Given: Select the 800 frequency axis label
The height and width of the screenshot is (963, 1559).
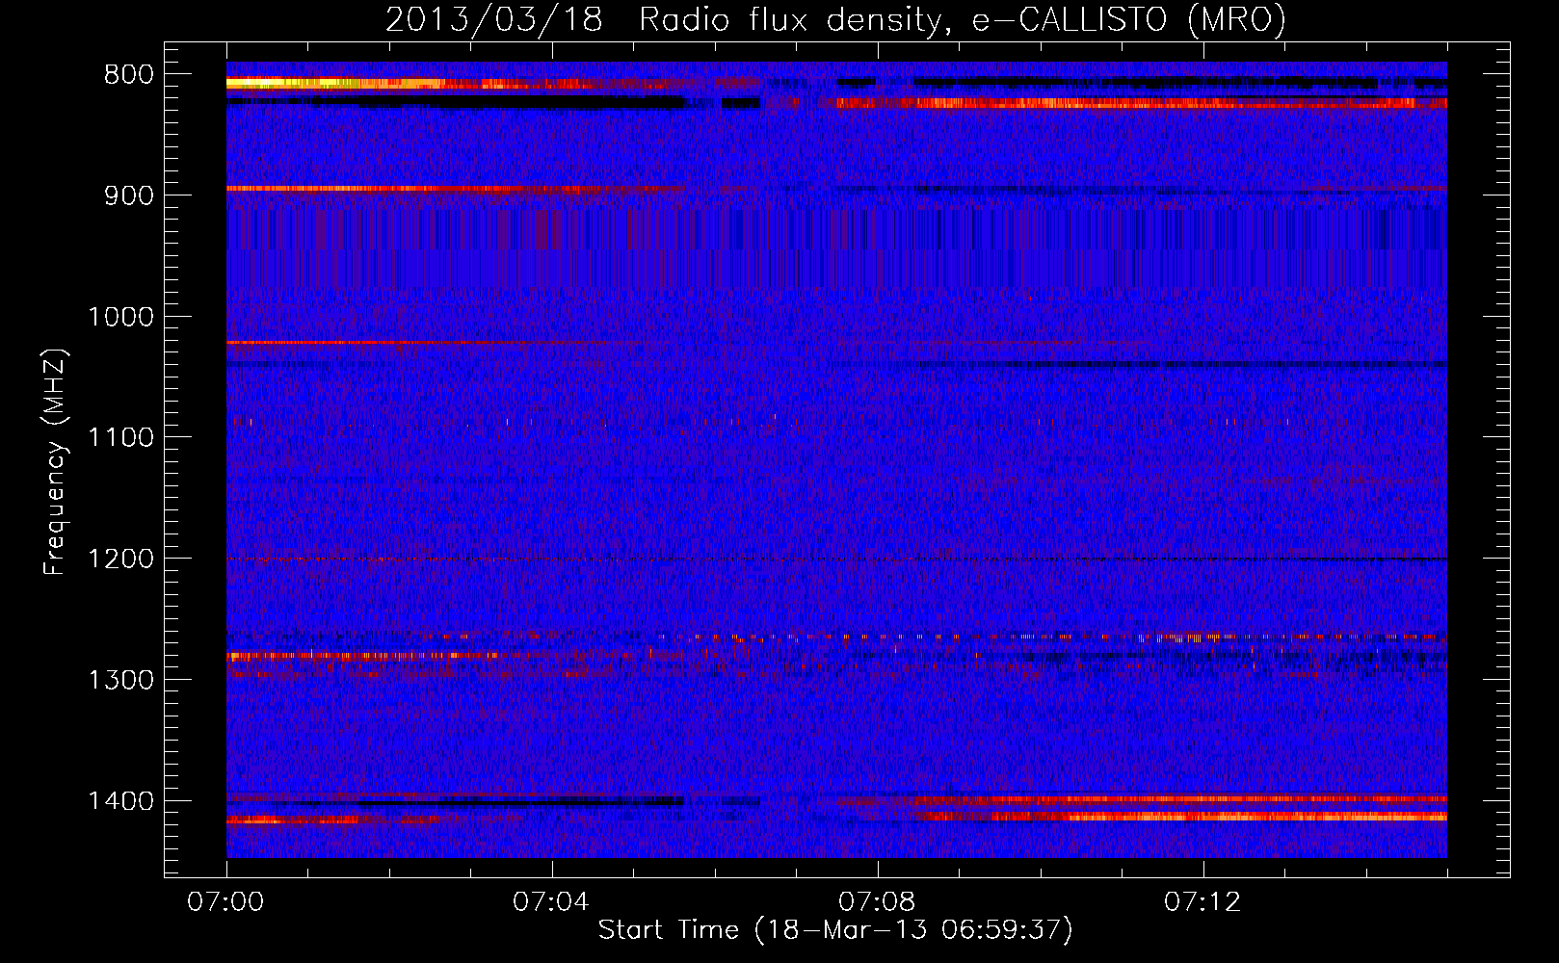Looking at the screenshot, I should tap(128, 75).
